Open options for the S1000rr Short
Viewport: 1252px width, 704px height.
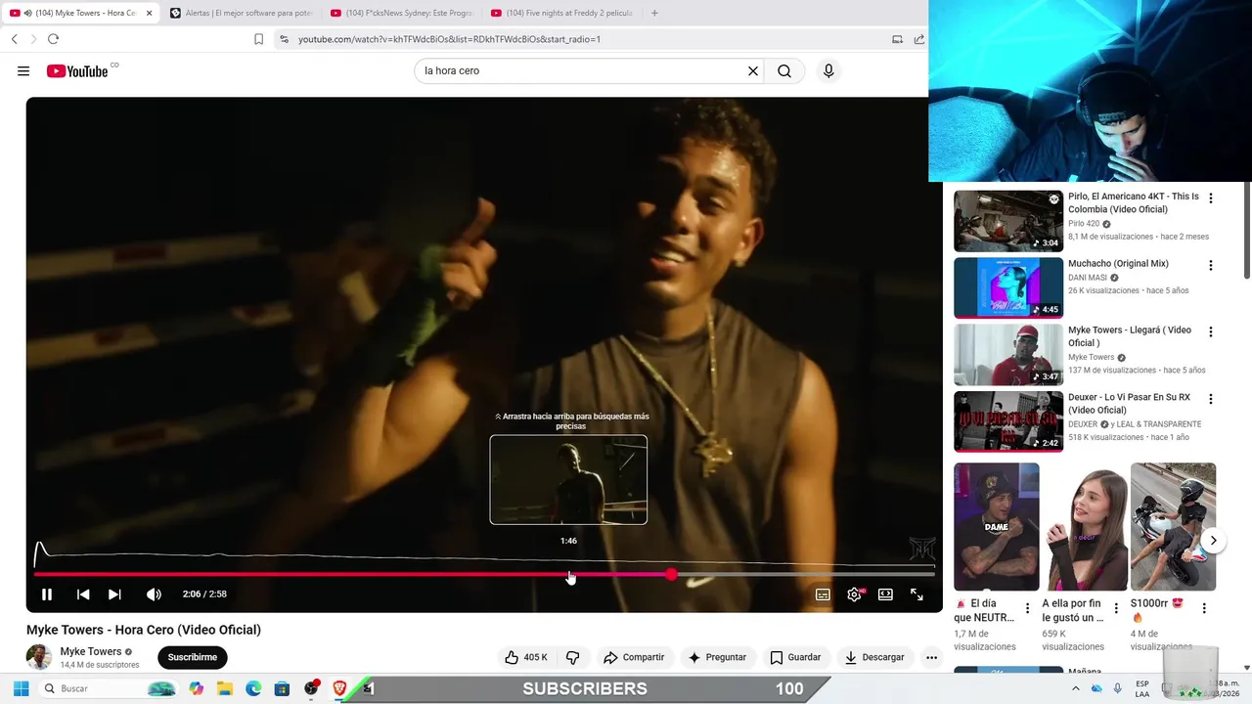1204,608
